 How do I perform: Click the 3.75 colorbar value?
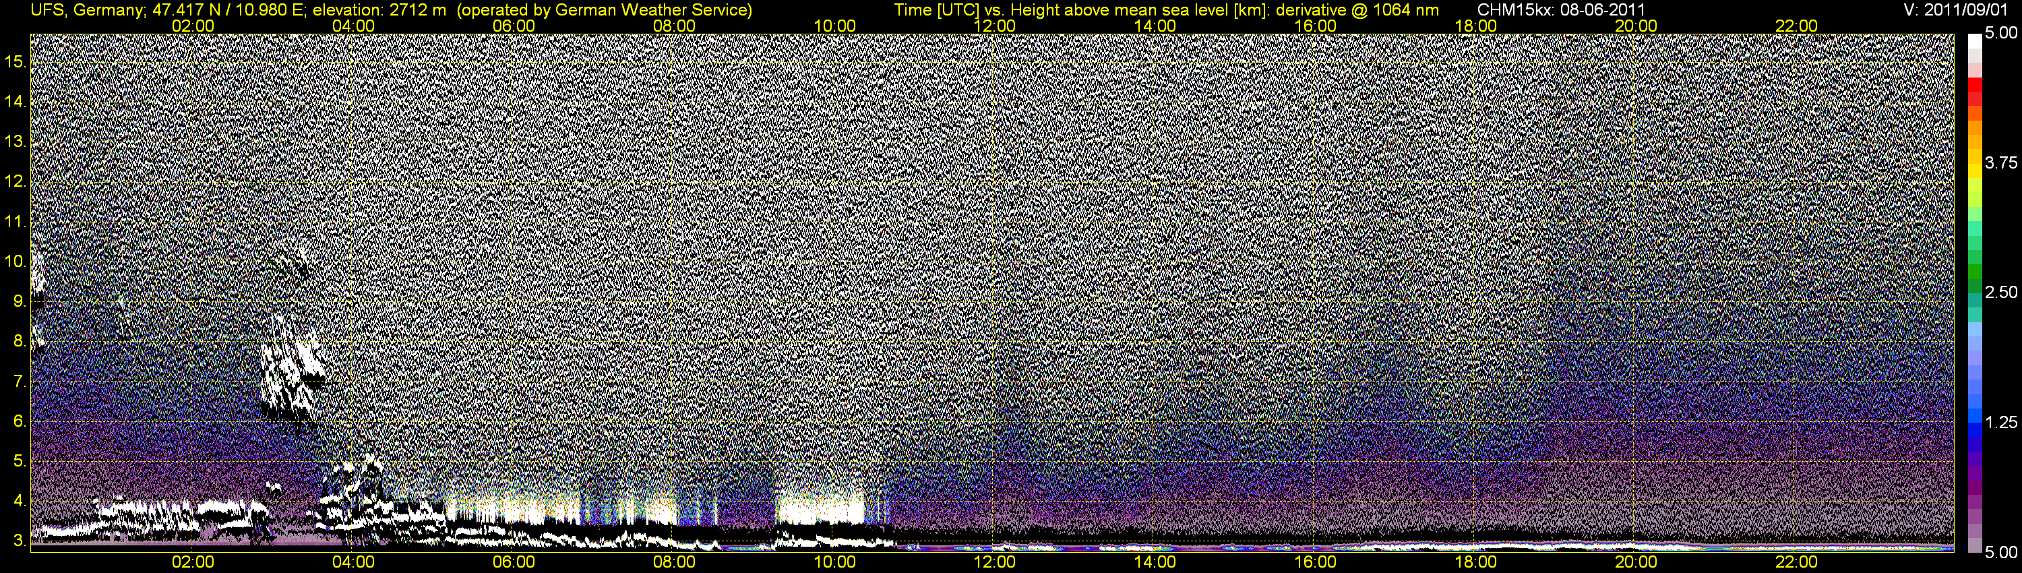pyautogui.click(x=2001, y=163)
